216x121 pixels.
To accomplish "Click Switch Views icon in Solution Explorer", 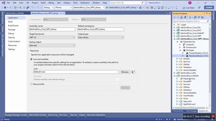I will click(x=185, y=17).
